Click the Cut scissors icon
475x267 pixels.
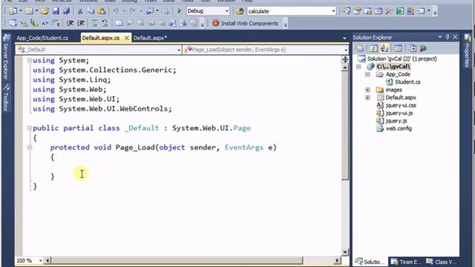(x=80, y=11)
